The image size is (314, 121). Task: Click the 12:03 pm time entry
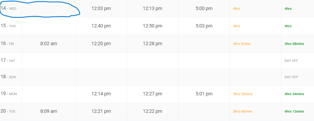101,8
